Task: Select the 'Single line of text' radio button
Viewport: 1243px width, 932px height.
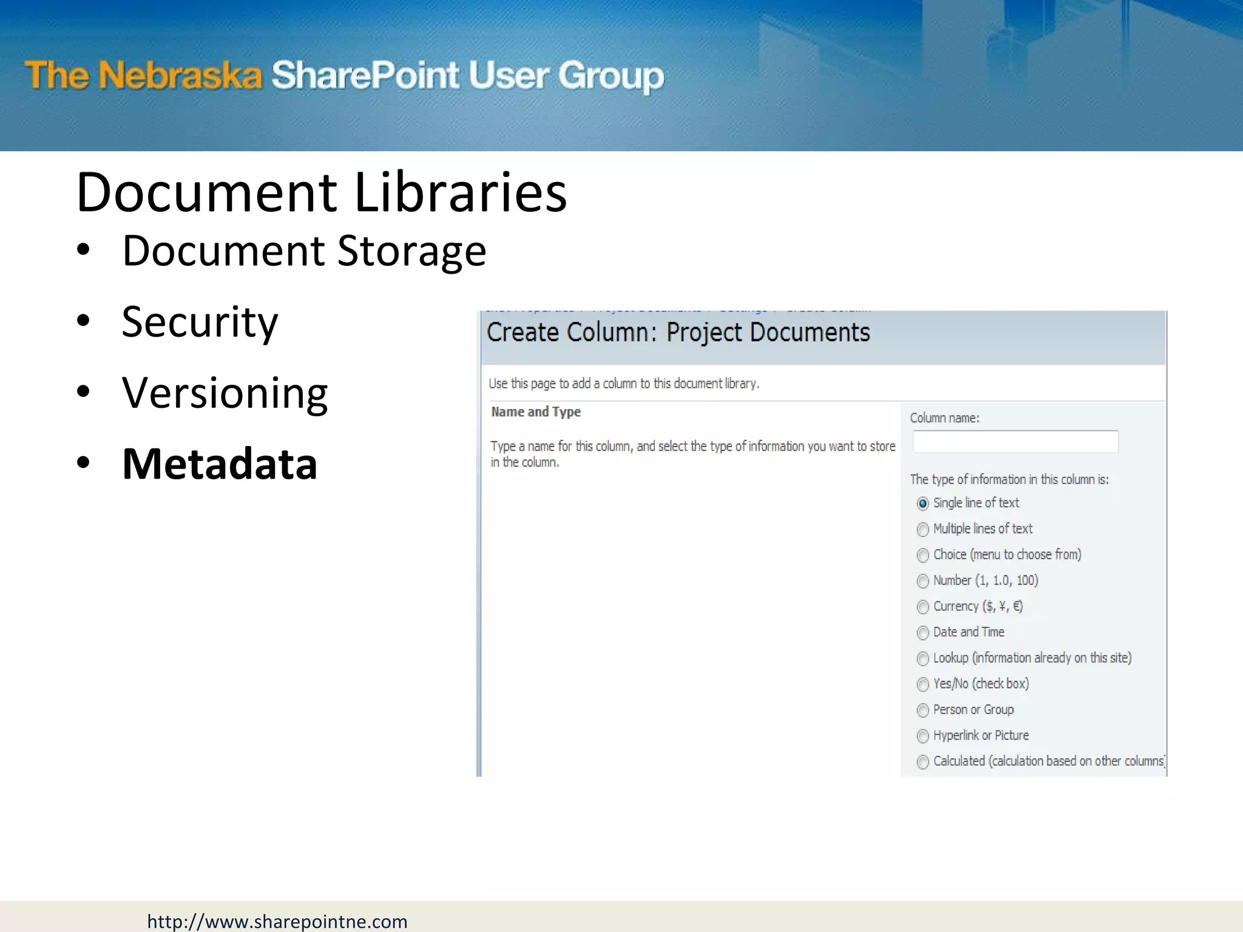Action: coord(923,504)
